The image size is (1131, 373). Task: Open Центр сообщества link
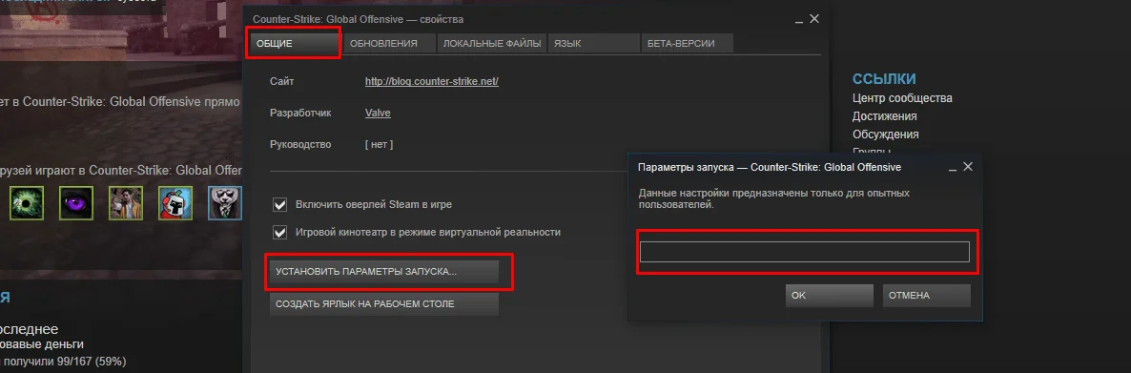[902, 98]
